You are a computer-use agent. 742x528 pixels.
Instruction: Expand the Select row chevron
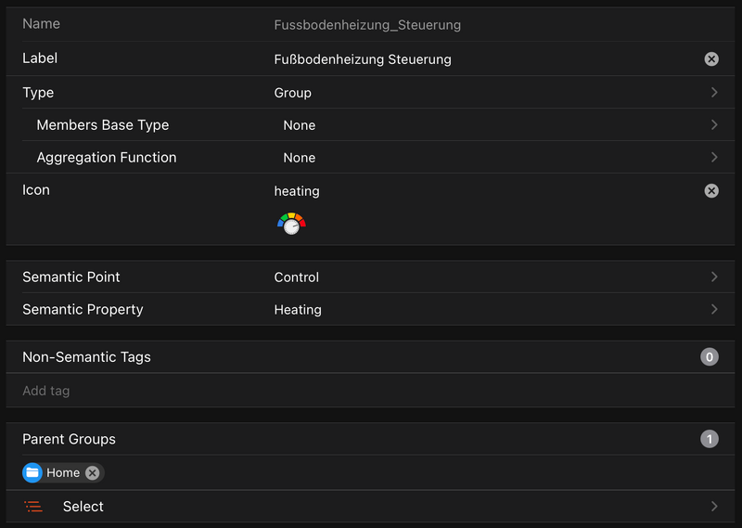pos(714,507)
